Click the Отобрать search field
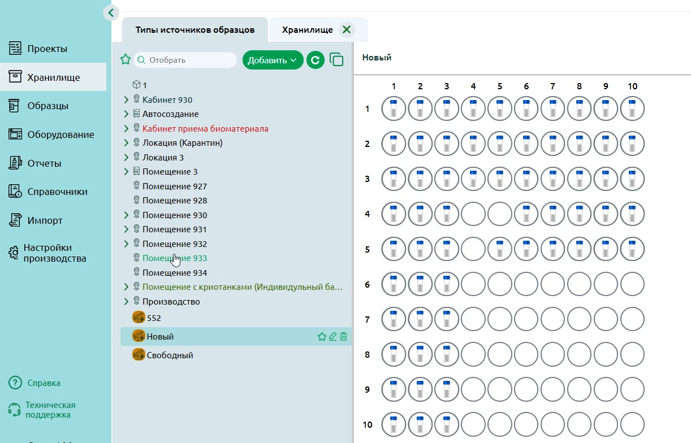This screenshot has height=443, width=691. 185,60
